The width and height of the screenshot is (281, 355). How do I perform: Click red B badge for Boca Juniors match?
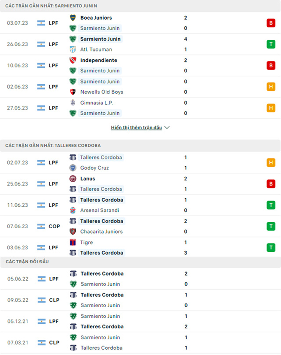[271, 23]
